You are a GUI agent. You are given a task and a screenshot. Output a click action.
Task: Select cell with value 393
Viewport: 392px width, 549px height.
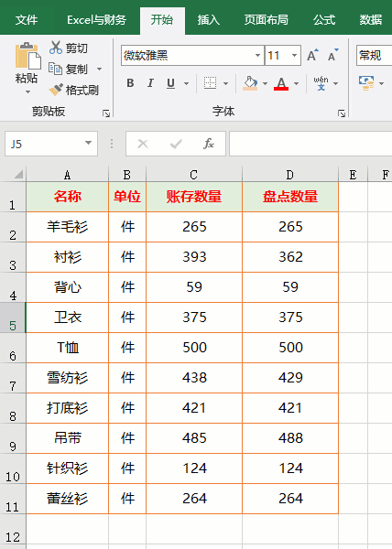194,257
